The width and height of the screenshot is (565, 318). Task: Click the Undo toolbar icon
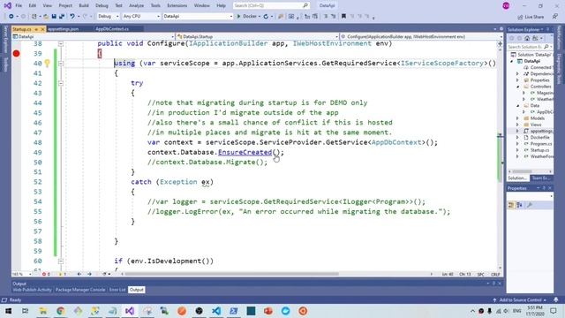coord(72,16)
